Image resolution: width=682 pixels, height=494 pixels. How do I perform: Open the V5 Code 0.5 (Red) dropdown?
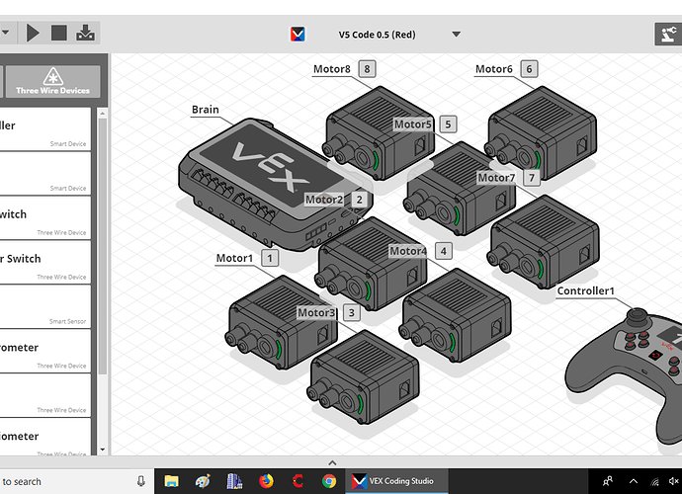click(456, 35)
